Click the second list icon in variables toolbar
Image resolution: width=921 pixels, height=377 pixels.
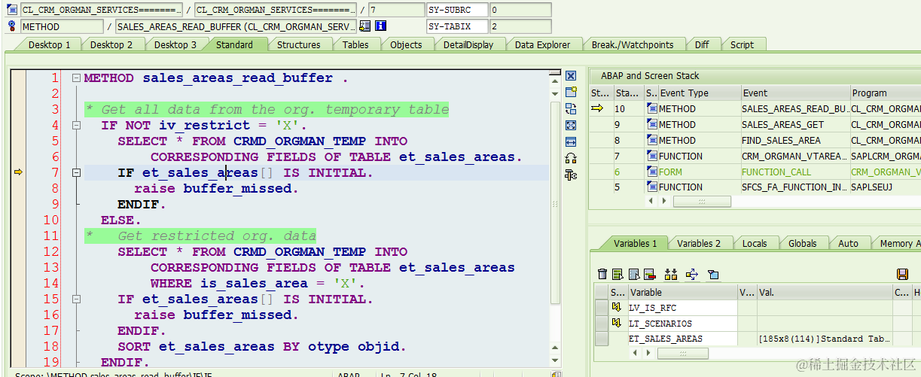[x=633, y=275]
